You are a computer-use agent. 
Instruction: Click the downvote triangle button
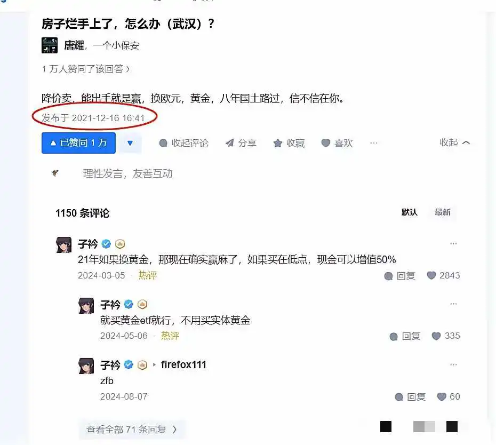click(x=130, y=143)
